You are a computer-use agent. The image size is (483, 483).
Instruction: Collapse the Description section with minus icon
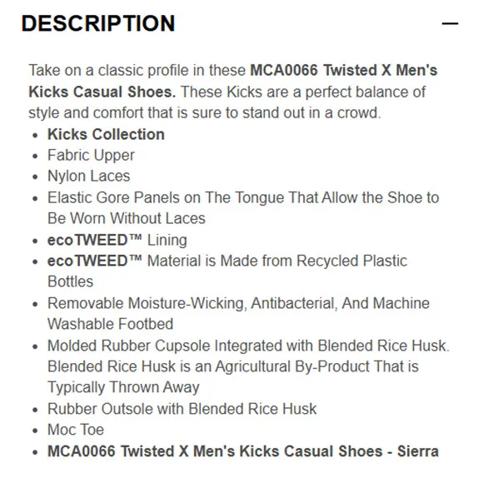tap(450, 23)
